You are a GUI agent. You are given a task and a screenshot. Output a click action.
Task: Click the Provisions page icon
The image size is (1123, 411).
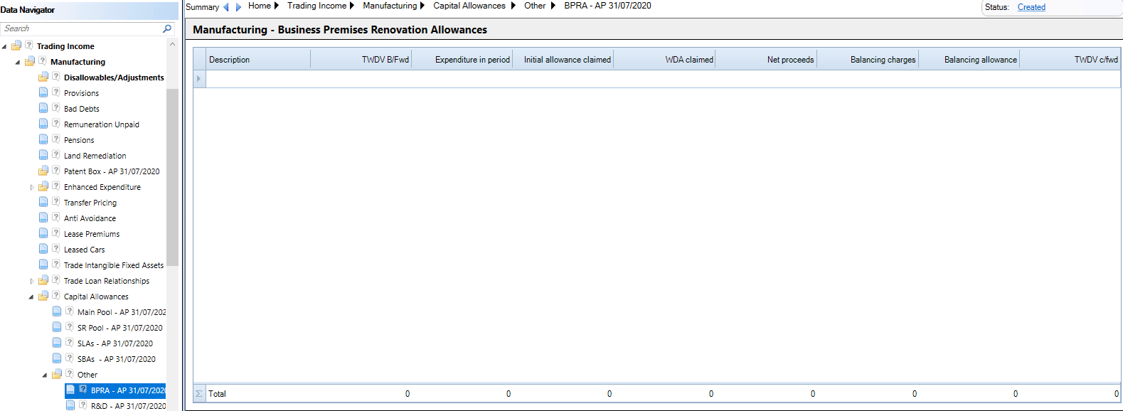point(43,92)
